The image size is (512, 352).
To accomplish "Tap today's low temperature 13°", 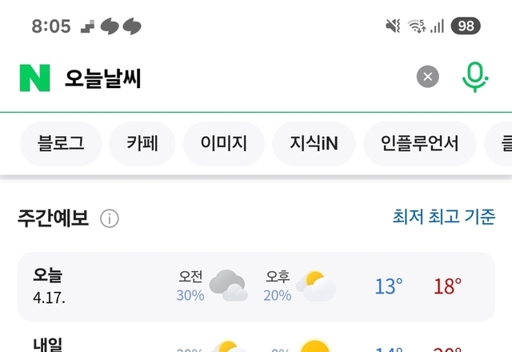I will (388, 286).
